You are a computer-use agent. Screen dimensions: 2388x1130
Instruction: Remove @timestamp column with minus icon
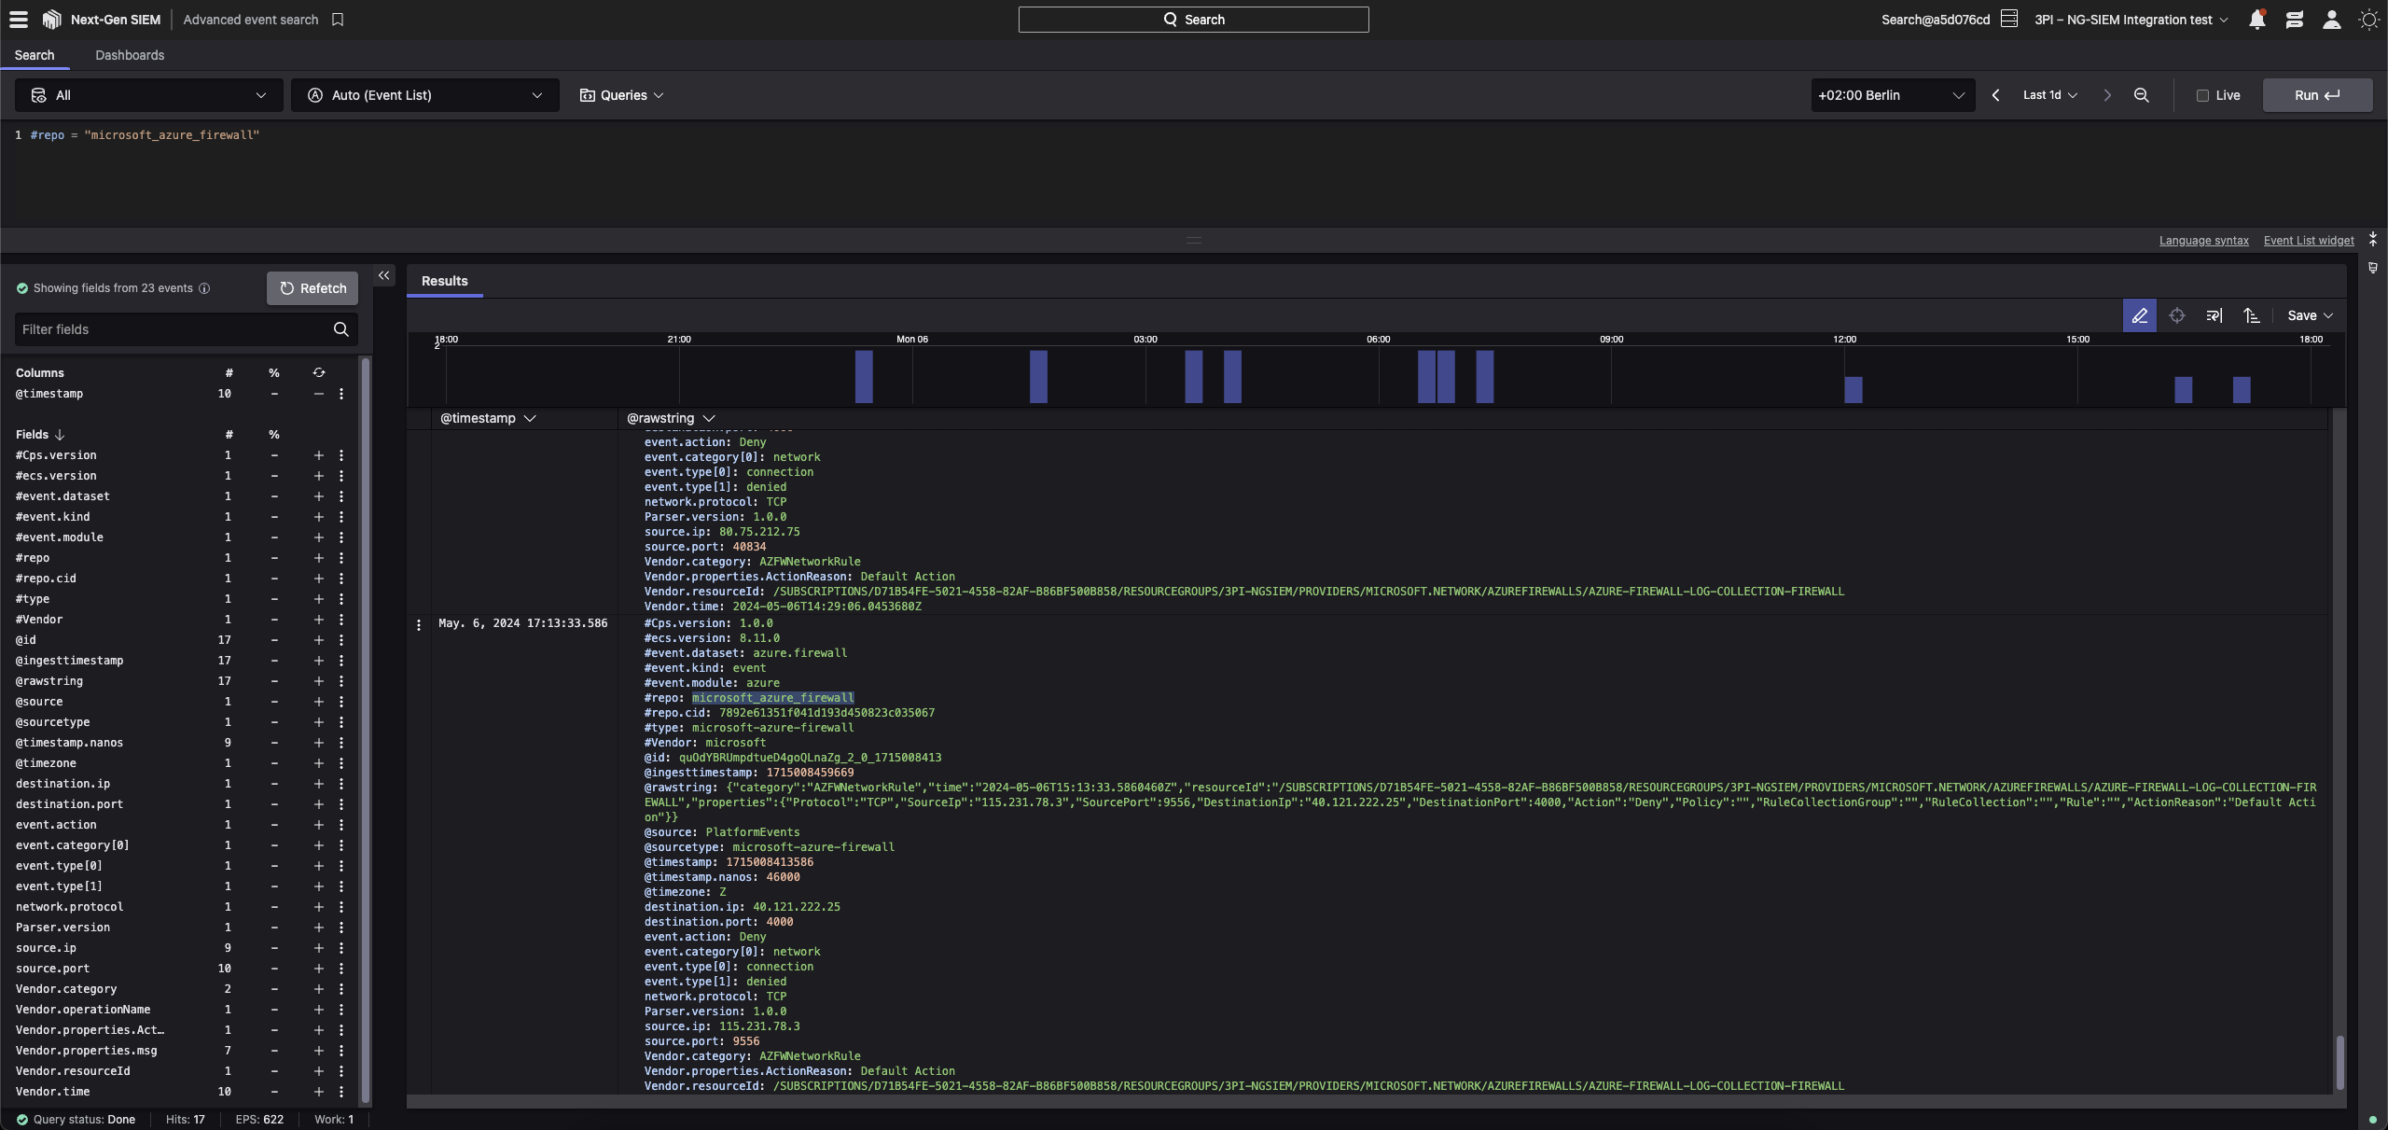click(318, 394)
